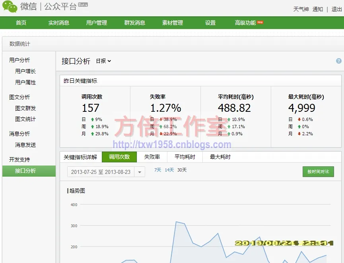Open 用户增长 in the sidebar
The height and width of the screenshot is (263, 344).
click(x=25, y=71)
